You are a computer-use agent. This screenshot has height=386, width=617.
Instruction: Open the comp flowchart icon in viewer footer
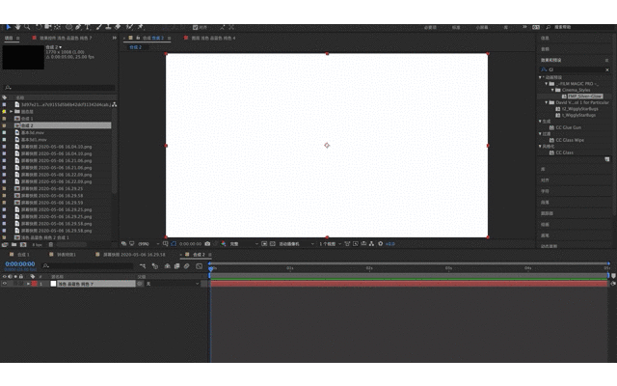371,244
